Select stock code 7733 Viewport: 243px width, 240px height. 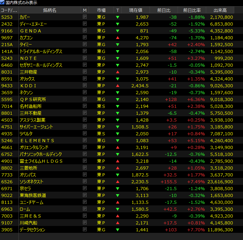7,175
